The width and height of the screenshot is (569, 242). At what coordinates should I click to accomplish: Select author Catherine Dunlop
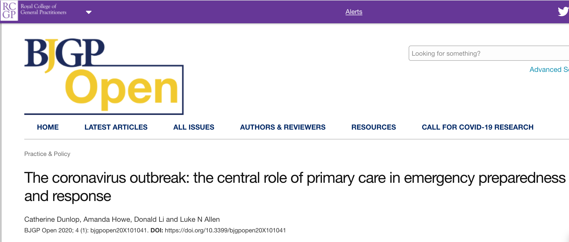[52, 219]
